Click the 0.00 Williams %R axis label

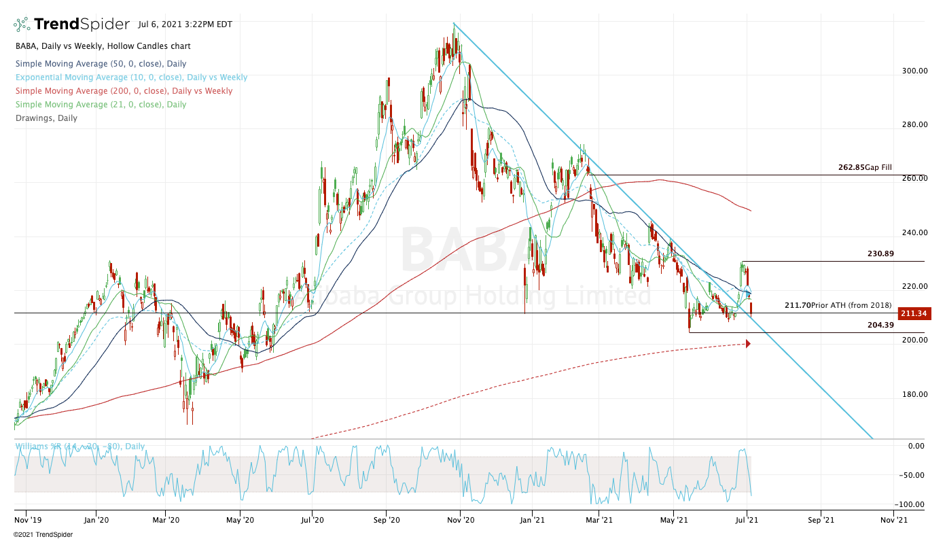(916, 446)
